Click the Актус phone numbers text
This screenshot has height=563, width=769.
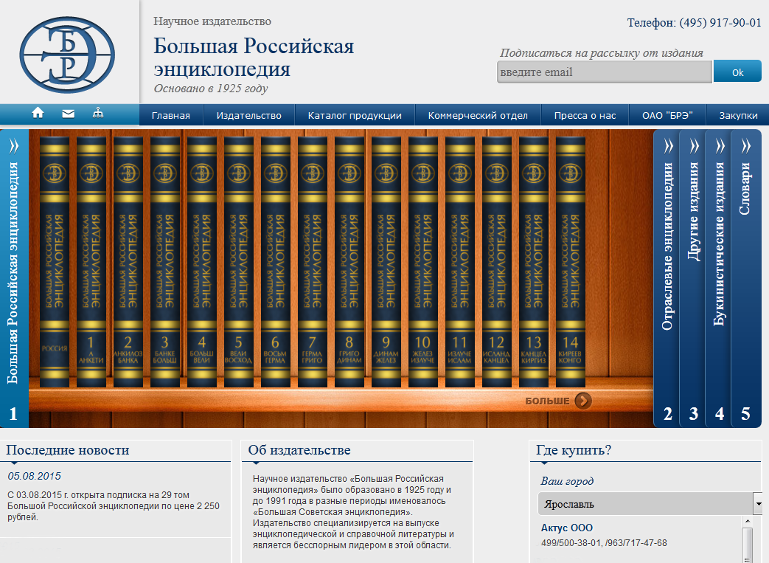point(605,543)
